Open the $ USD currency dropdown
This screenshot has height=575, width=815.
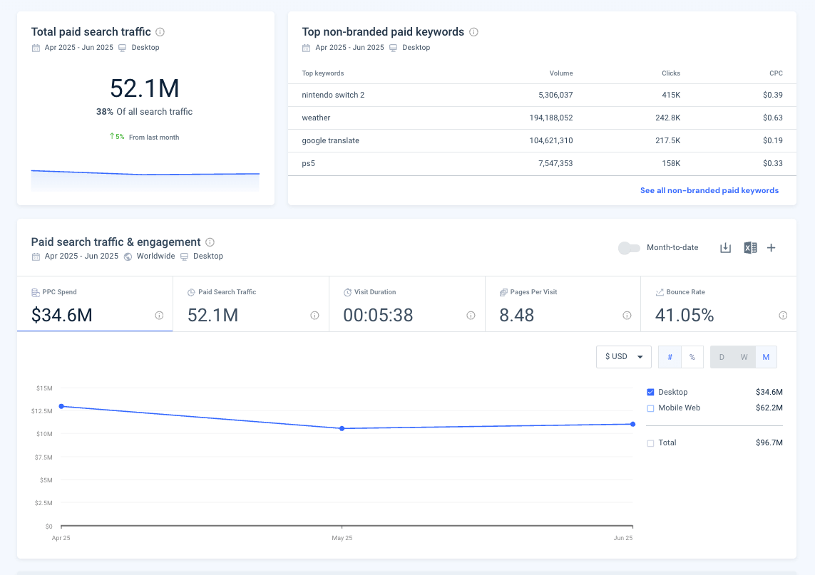623,356
